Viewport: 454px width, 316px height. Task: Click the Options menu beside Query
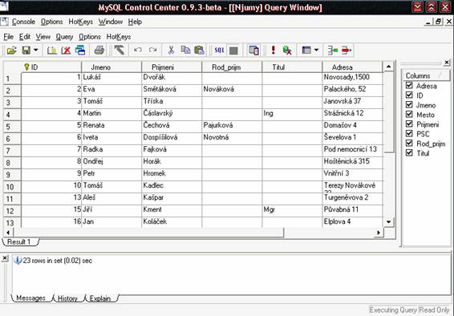pyautogui.click(x=90, y=37)
